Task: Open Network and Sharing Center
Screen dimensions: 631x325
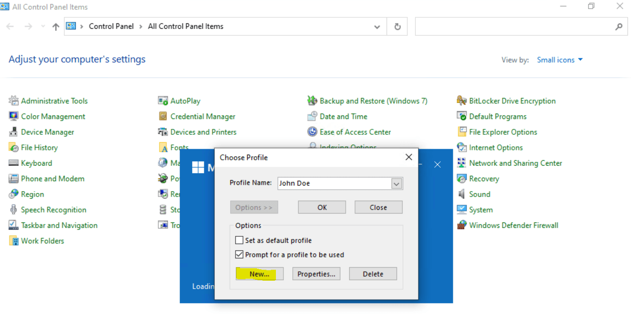Action: click(515, 163)
